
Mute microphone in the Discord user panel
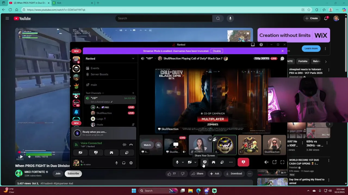pos(117,163)
